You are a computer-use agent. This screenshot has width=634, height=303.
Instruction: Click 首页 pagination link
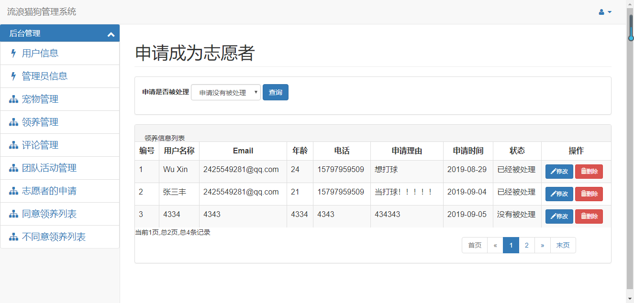pos(474,245)
